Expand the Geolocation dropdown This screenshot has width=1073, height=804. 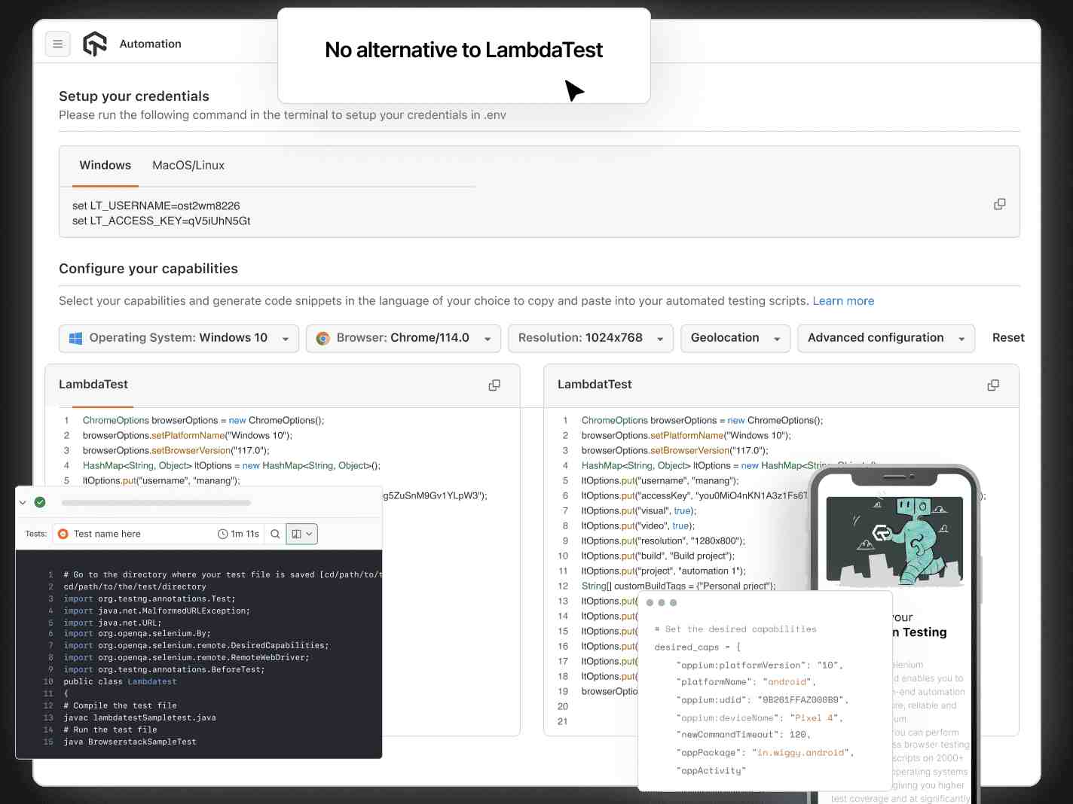coord(735,339)
